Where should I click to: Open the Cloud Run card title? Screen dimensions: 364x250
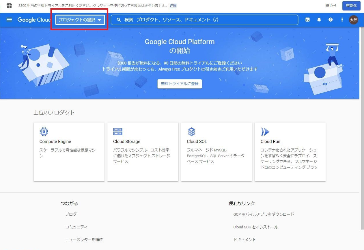tap(270, 142)
